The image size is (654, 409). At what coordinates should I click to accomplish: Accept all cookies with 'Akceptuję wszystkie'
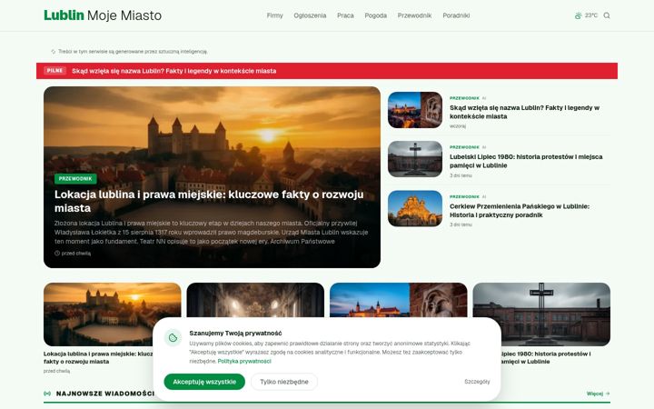coord(204,382)
